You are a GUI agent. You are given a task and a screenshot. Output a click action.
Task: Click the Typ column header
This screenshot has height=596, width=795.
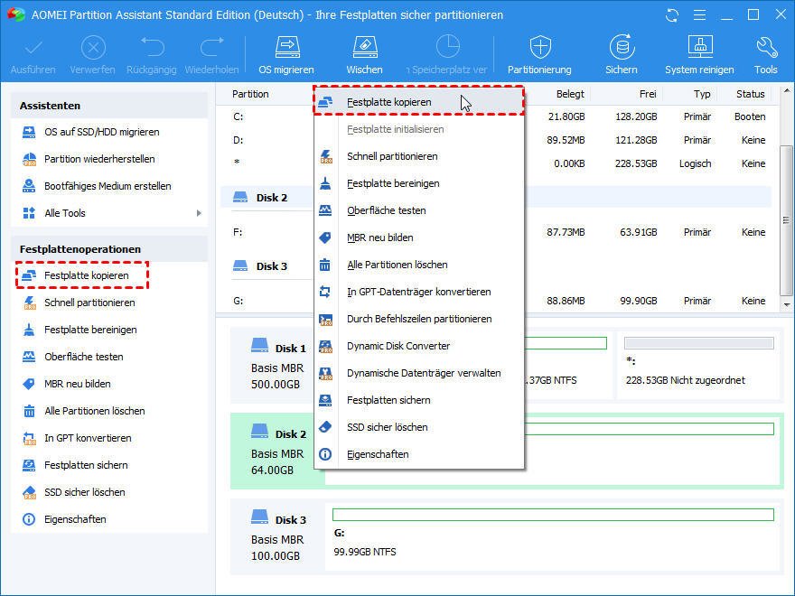point(702,94)
